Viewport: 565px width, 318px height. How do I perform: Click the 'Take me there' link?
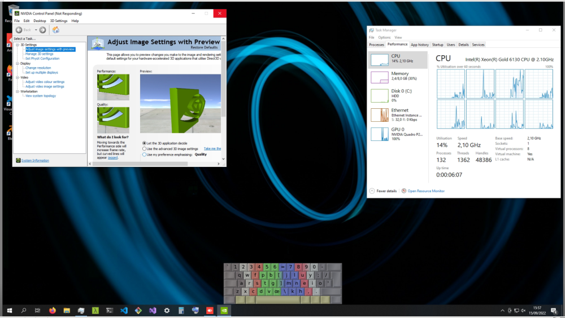click(x=212, y=148)
